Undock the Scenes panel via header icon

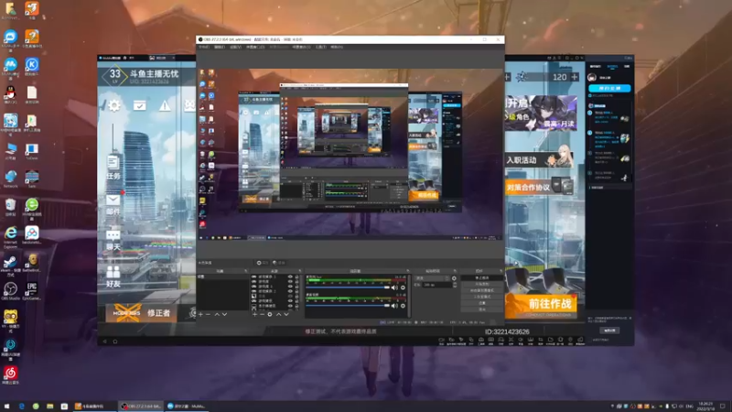click(x=245, y=271)
